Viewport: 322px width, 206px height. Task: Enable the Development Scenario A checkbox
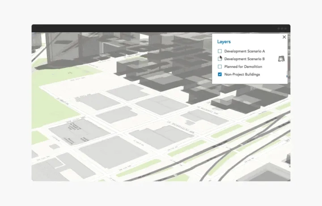(x=220, y=51)
